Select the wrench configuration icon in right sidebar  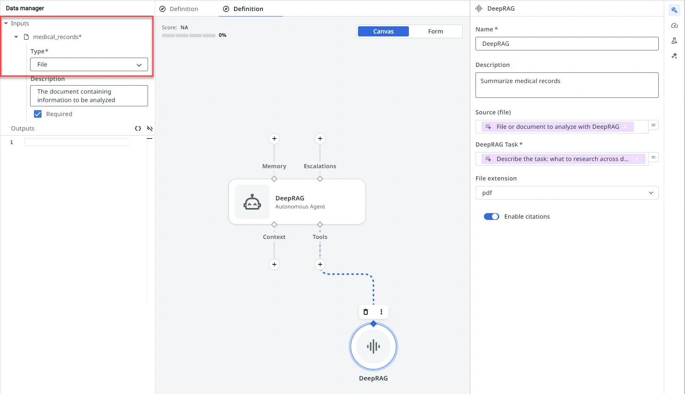674,10
